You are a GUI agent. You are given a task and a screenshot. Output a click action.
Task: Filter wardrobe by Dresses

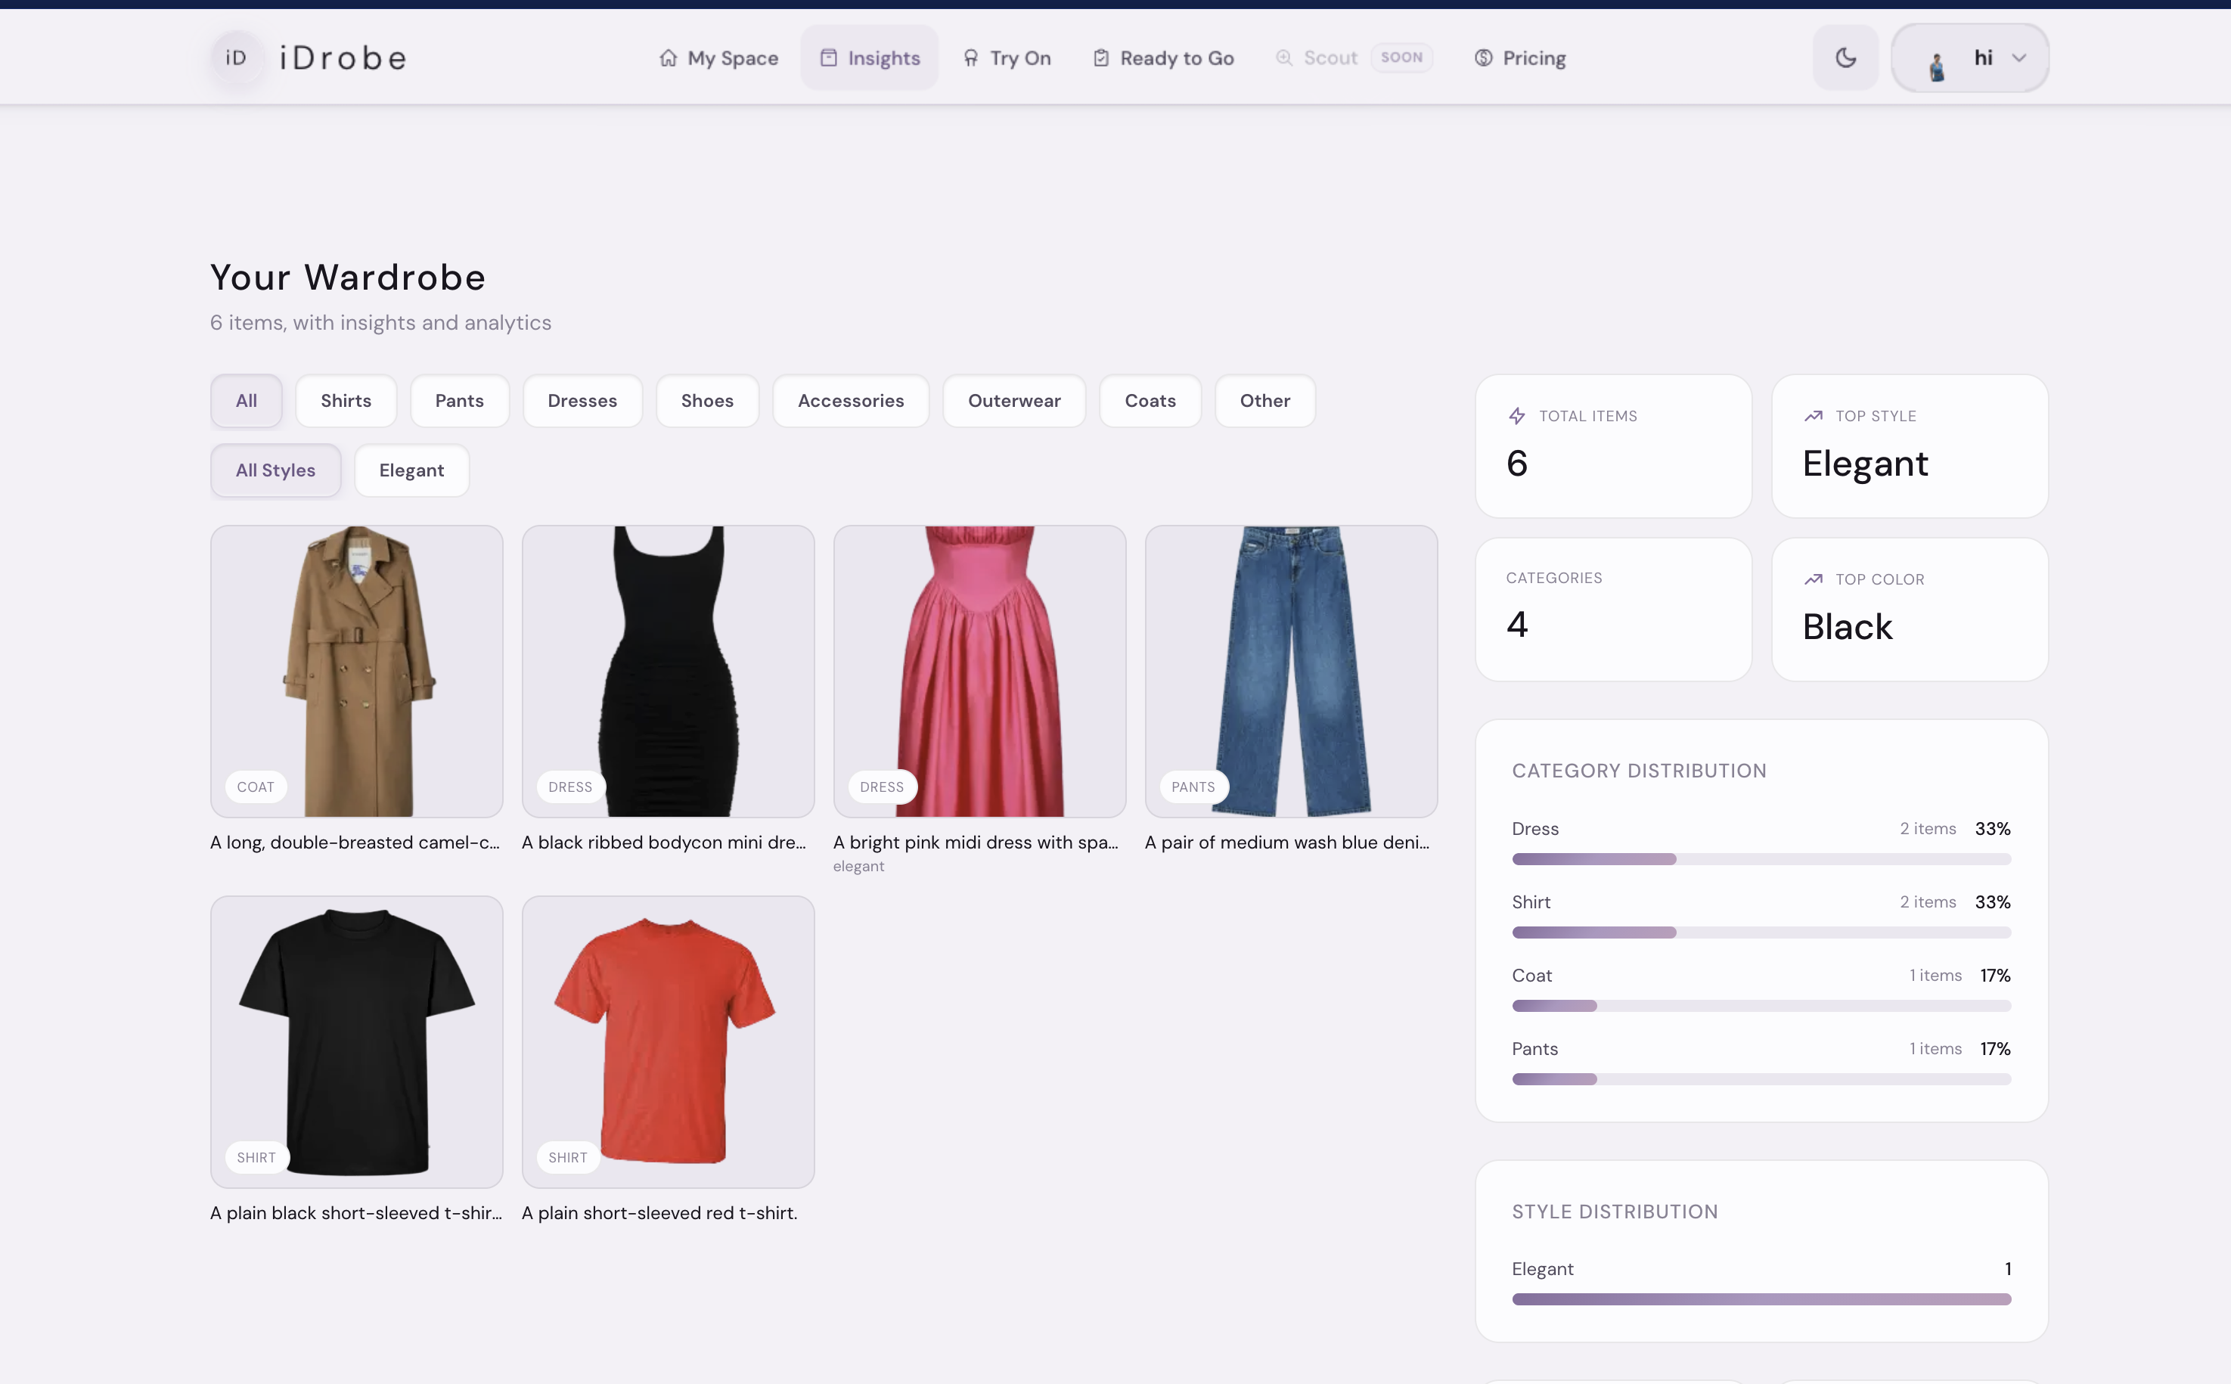tap(582, 401)
